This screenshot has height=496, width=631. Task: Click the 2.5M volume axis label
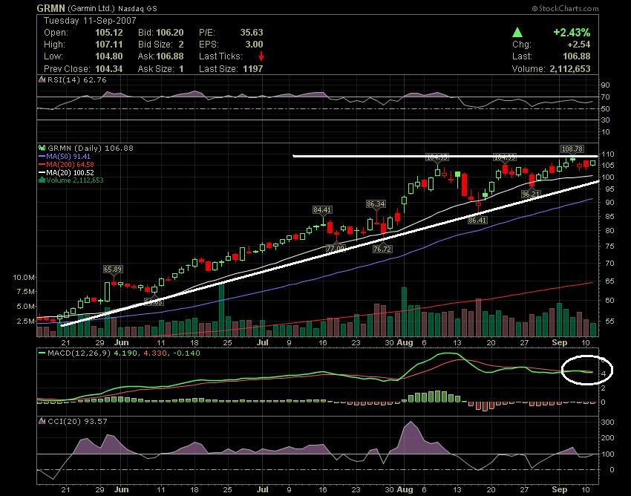pyautogui.click(x=26, y=322)
